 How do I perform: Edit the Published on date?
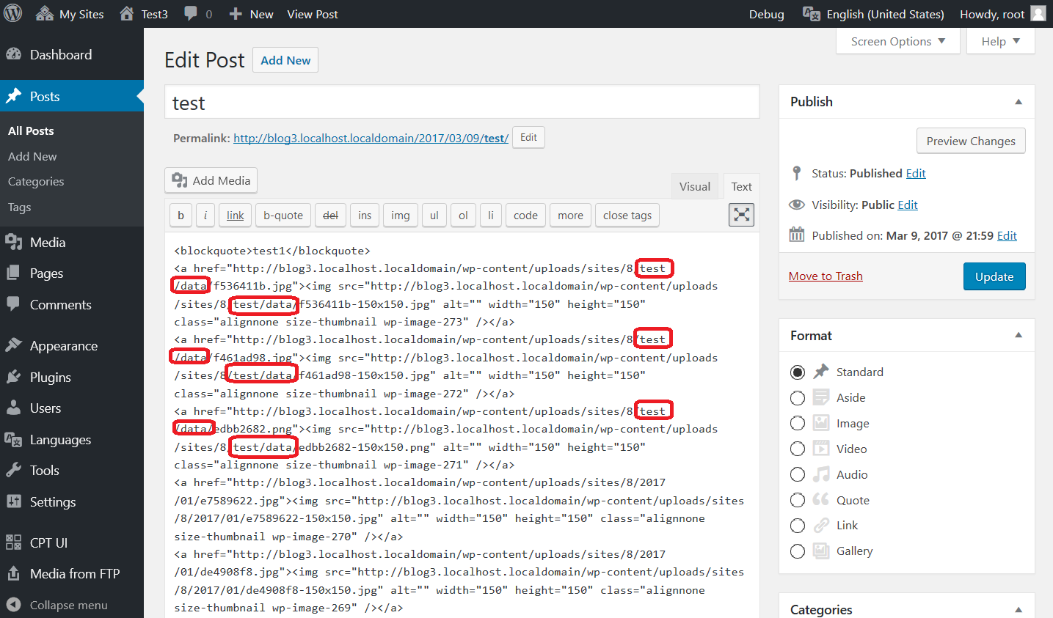[x=1007, y=235]
